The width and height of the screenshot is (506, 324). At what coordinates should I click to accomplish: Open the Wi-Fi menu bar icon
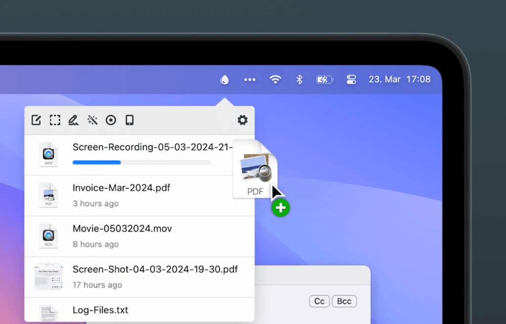pyautogui.click(x=275, y=80)
